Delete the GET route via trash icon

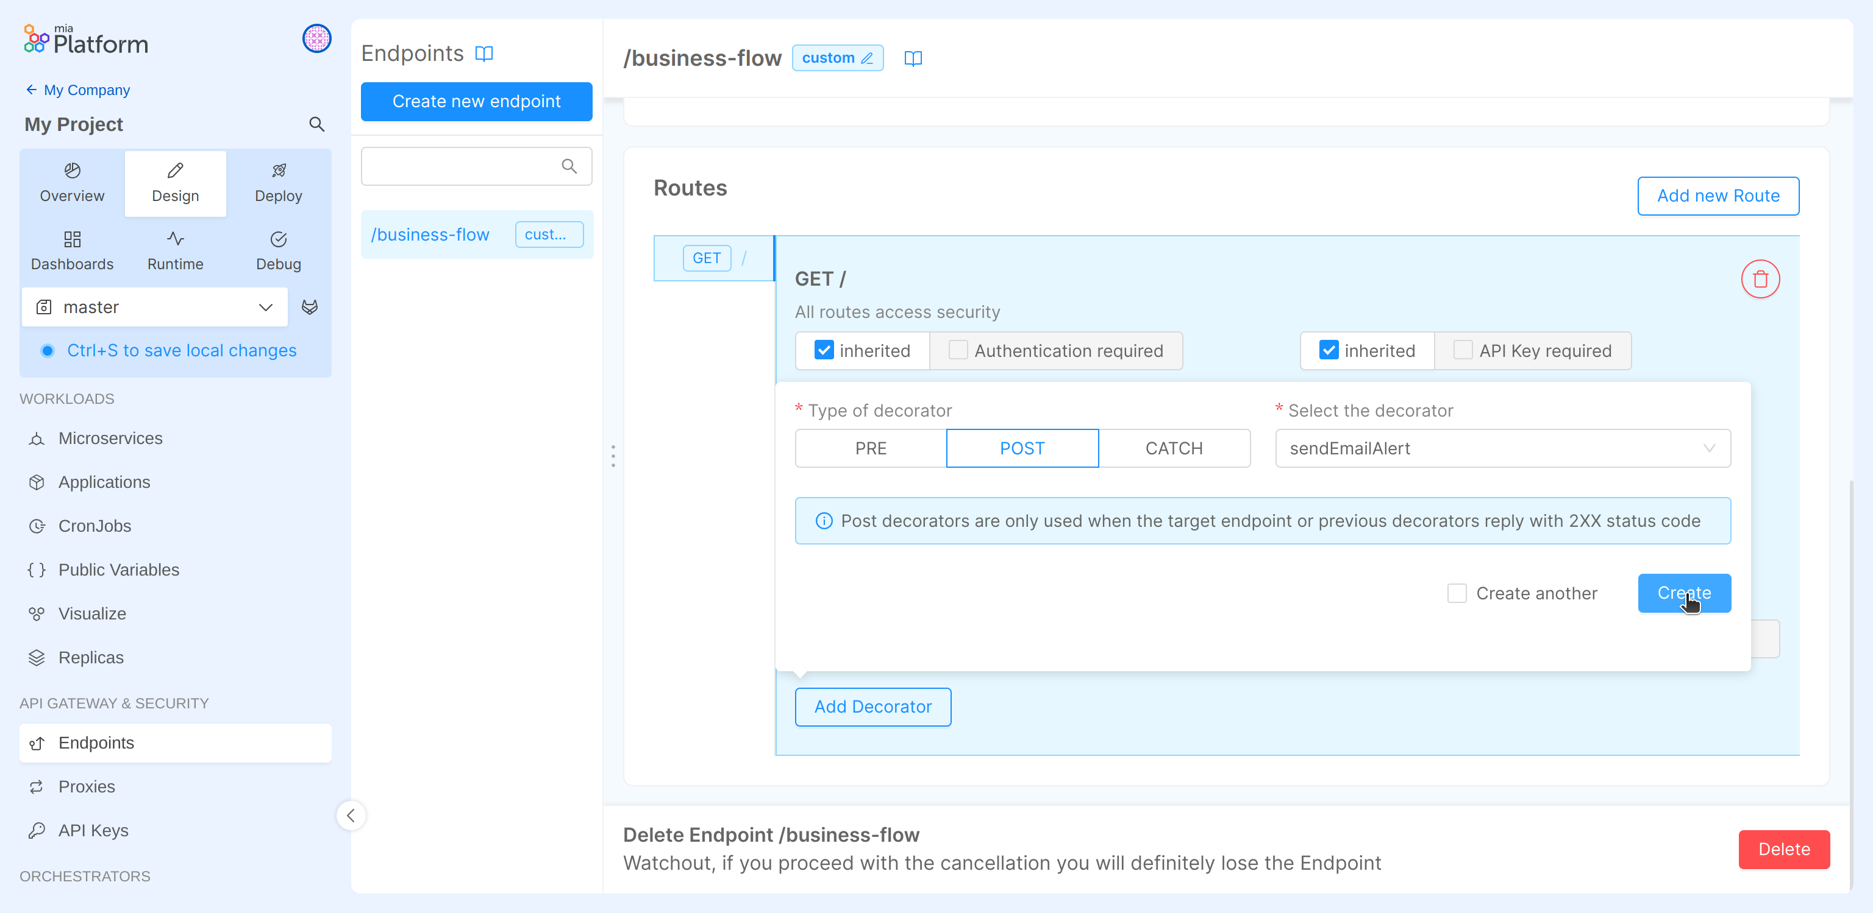point(1760,278)
